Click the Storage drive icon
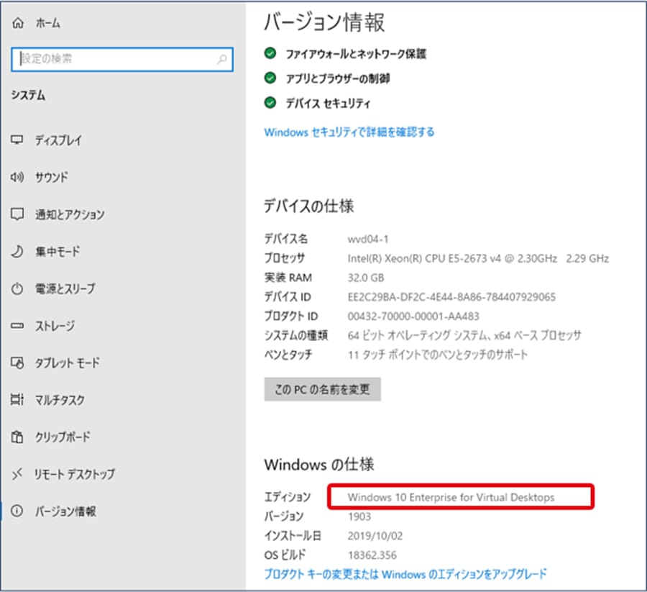This screenshot has width=647, height=592. point(17,326)
